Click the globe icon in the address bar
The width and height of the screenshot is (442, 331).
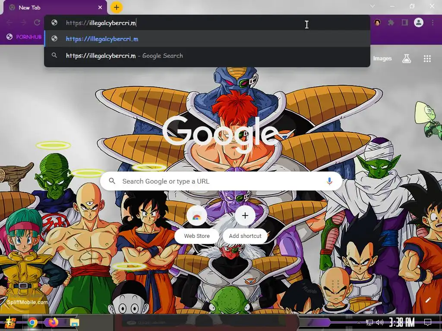pos(54,22)
